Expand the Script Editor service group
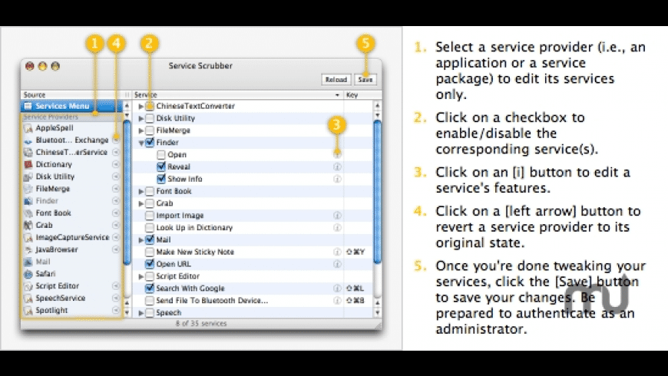Image resolution: width=668 pixels, height=376 pixels. pyautogui.click(x=141, y=276)
